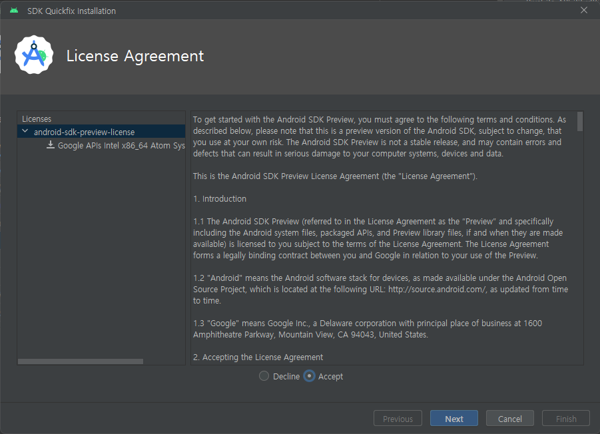The width and height of the screenshot is (600, 434).
Task: Click the Android head icon in title bar
Action: pos(14,11)
